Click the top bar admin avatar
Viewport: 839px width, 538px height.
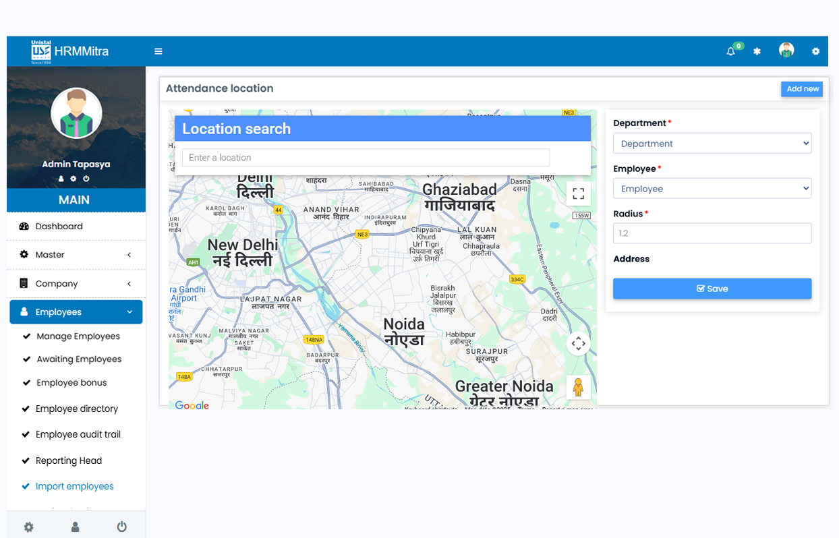[786, 51]
